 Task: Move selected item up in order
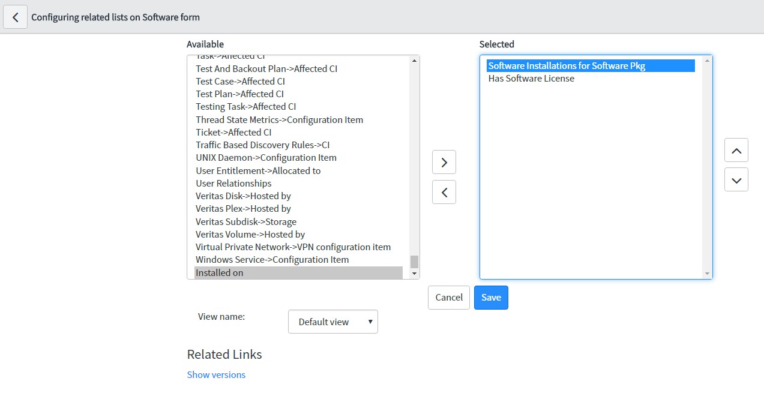click(736, 150)
